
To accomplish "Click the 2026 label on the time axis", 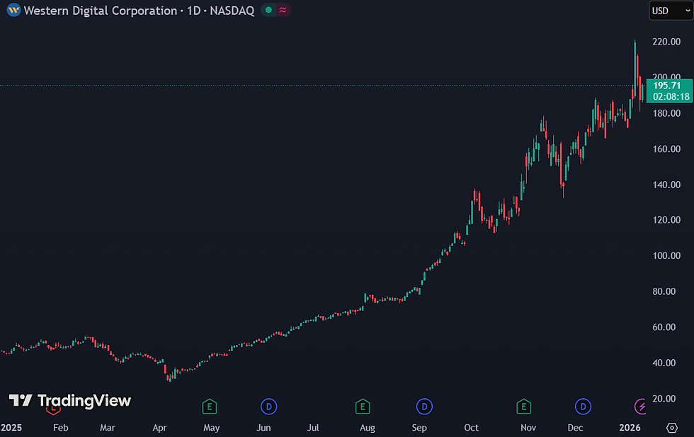I will 630,428.
